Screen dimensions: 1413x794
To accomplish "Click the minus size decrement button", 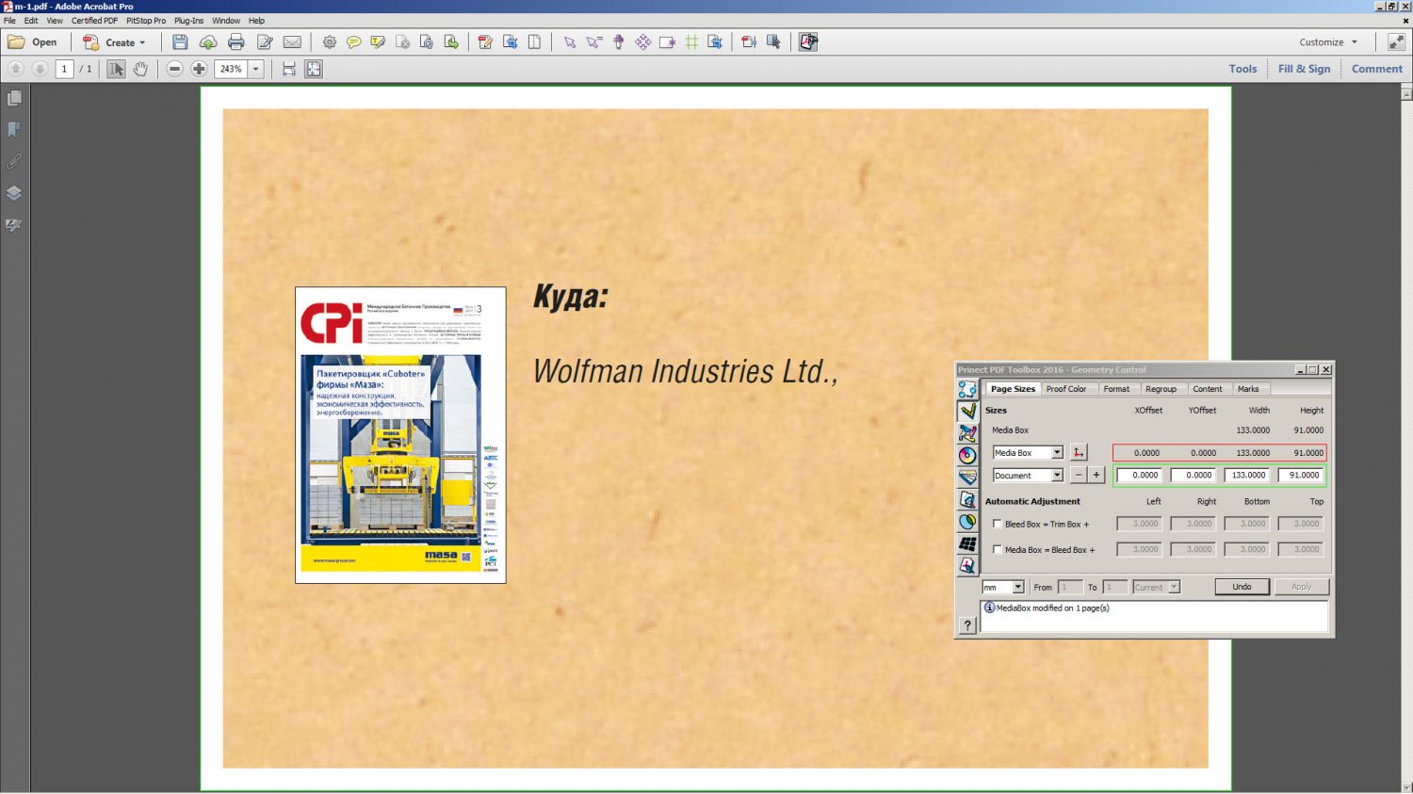I will click(1079, 476).
